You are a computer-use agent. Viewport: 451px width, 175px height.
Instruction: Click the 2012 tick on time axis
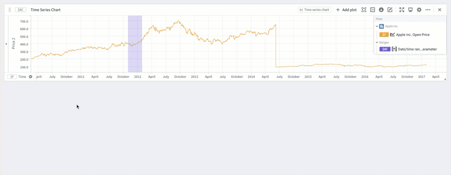[138, 77]
